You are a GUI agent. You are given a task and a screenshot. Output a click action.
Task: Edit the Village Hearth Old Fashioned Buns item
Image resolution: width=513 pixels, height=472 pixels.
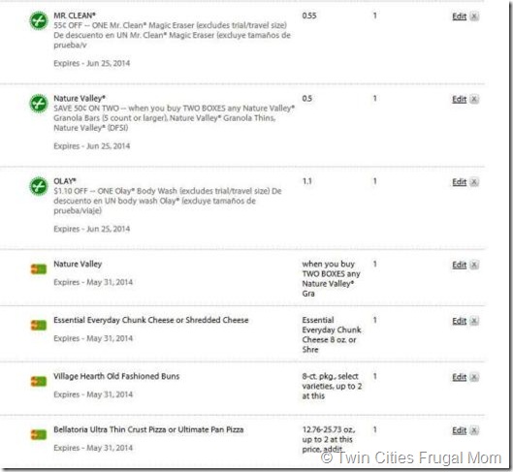(460, 377)
